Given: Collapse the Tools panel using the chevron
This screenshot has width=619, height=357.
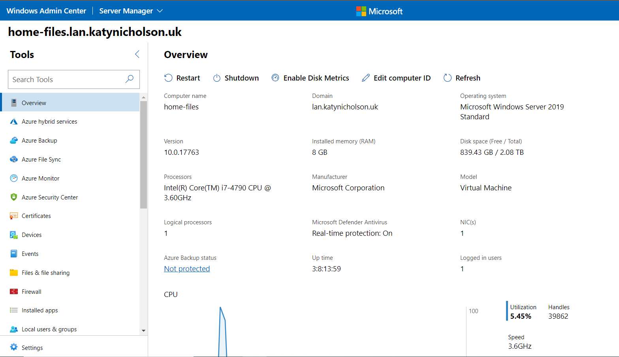Looking at the screenshot, I should coord(137,54).
